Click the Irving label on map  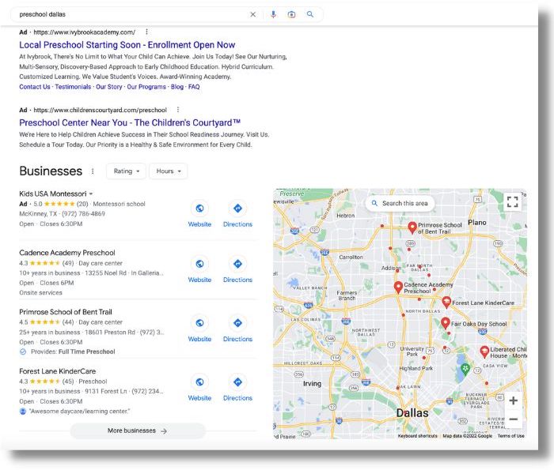pyautogui.click(x=312, y=384)
